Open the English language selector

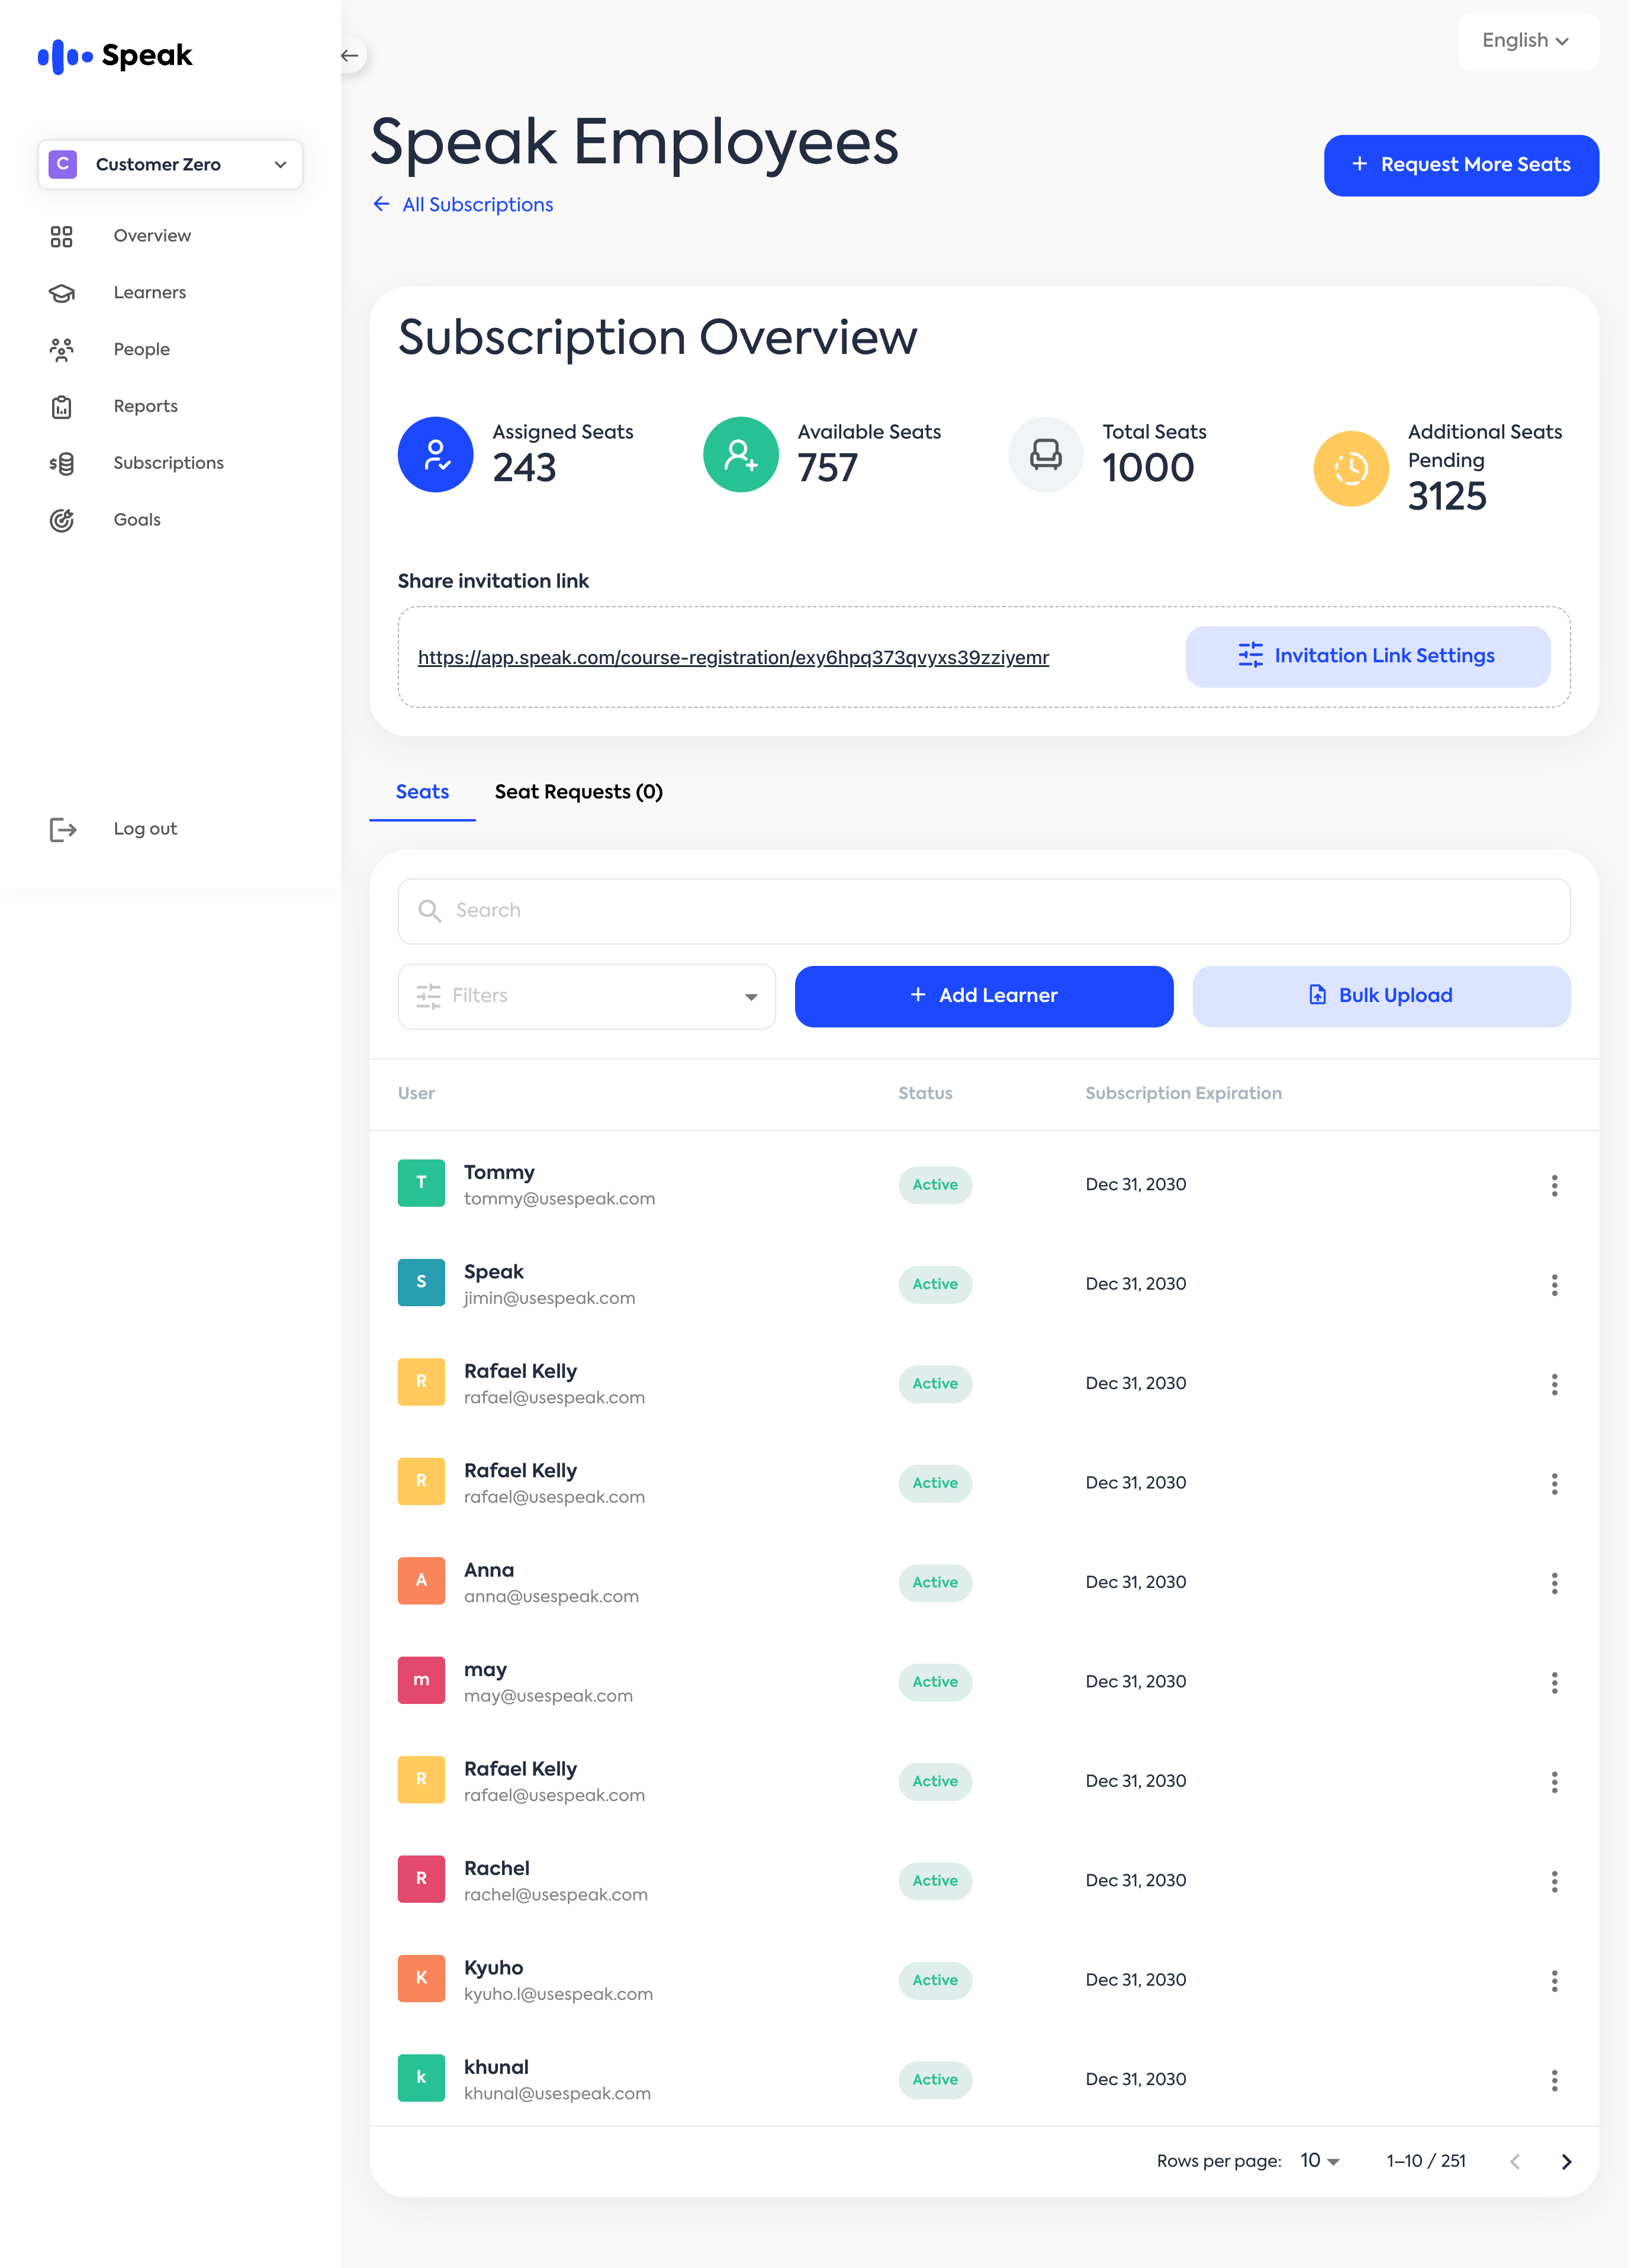click(1526, 41)
